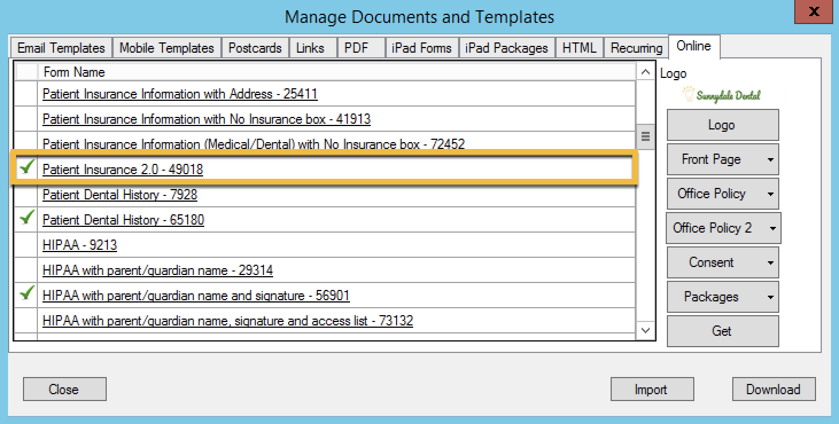The height and width of the screenshot is (424, 839).
Task: Open Patient Dental History - 7928 link
Action: [x=120, y=195]
